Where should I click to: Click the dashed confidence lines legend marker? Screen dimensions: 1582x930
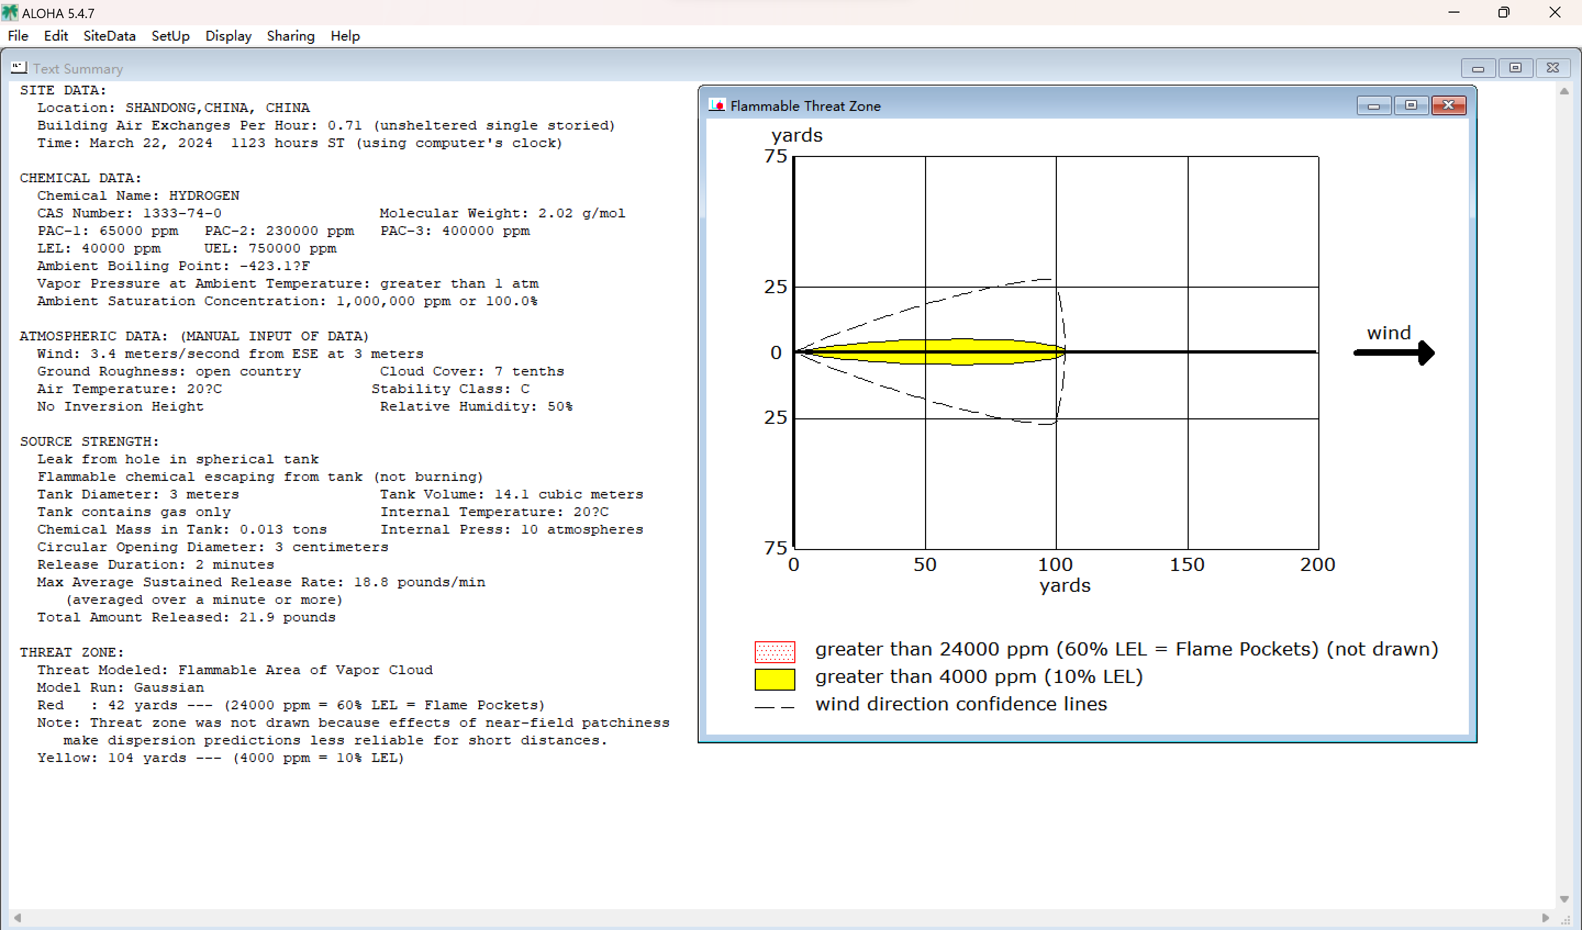[x=774, y=707]
